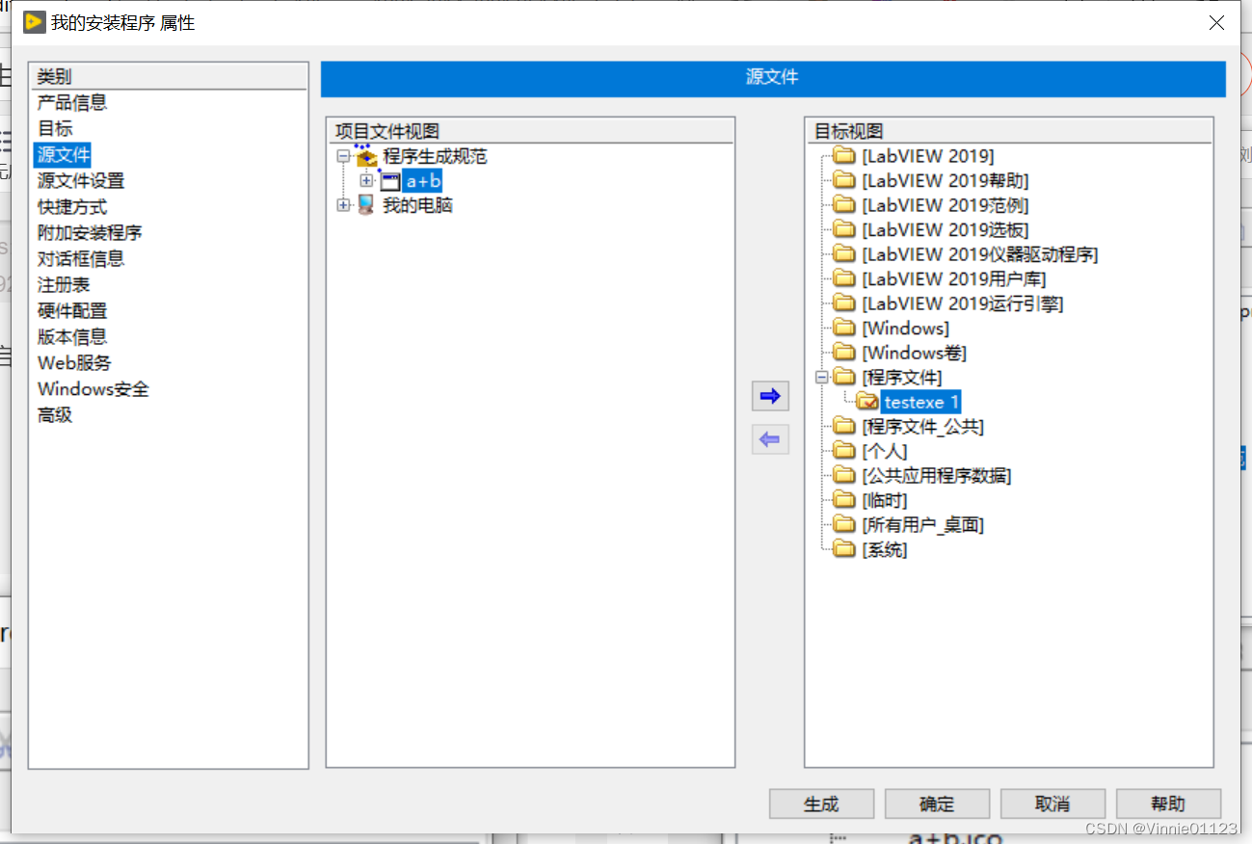Click the 生成 build button

point(821,804)
